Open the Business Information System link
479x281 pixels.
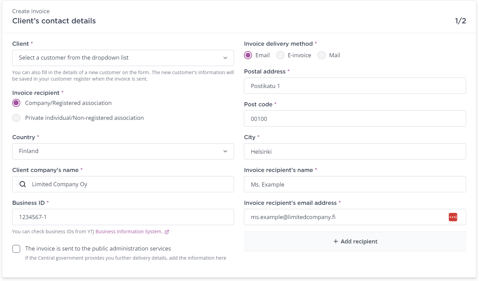129,232
